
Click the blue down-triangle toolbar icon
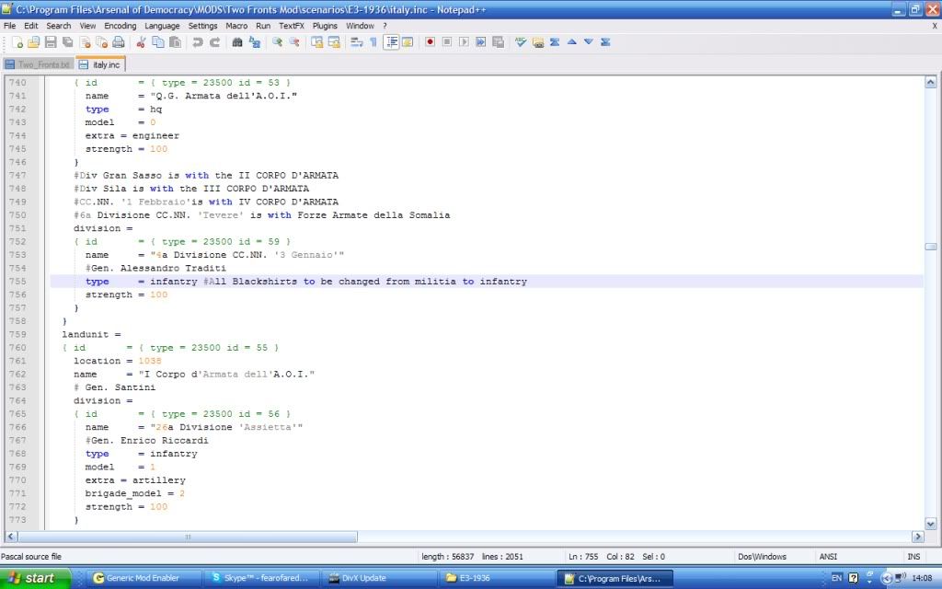(589, 42)
